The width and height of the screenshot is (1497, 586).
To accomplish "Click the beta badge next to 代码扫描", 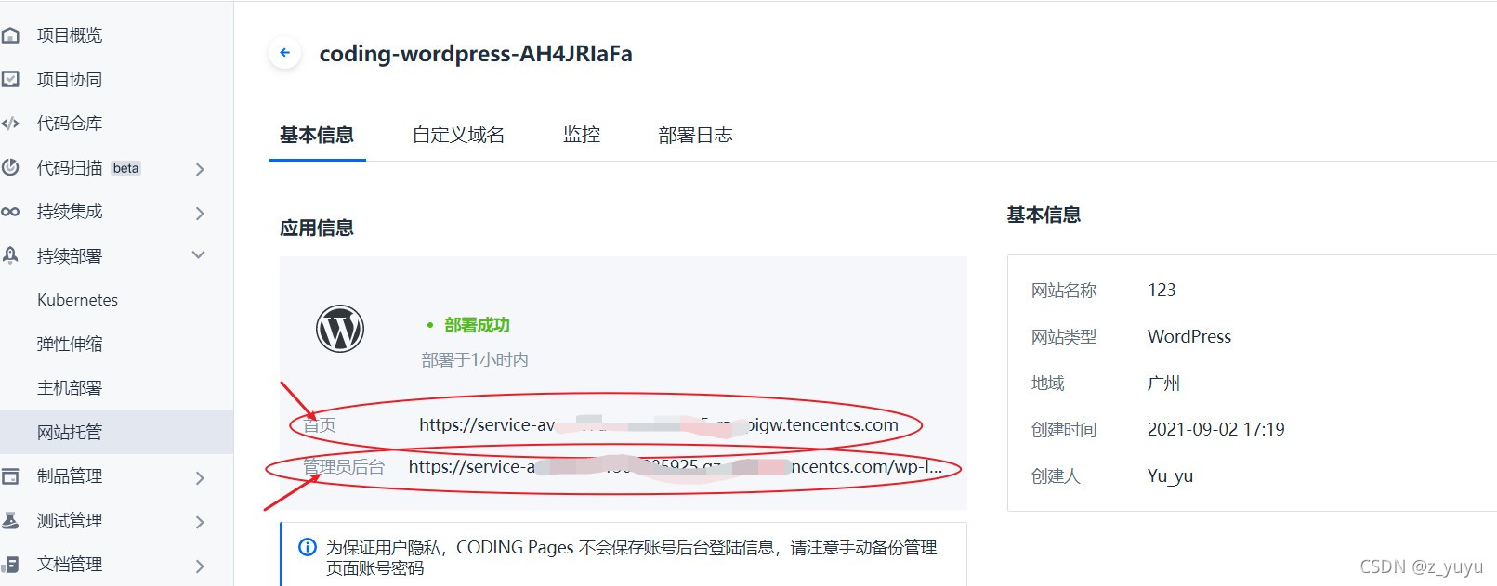I will pos(125,168).
